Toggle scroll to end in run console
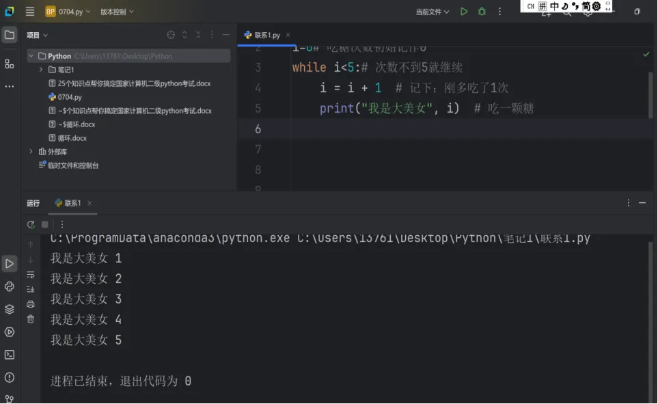Image resolution: width=658 pixels, height=404 pixels. (31, 289)
